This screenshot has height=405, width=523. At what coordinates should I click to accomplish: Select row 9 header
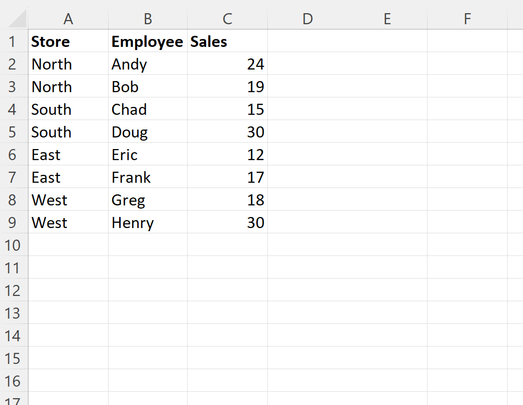pos(14,222)
